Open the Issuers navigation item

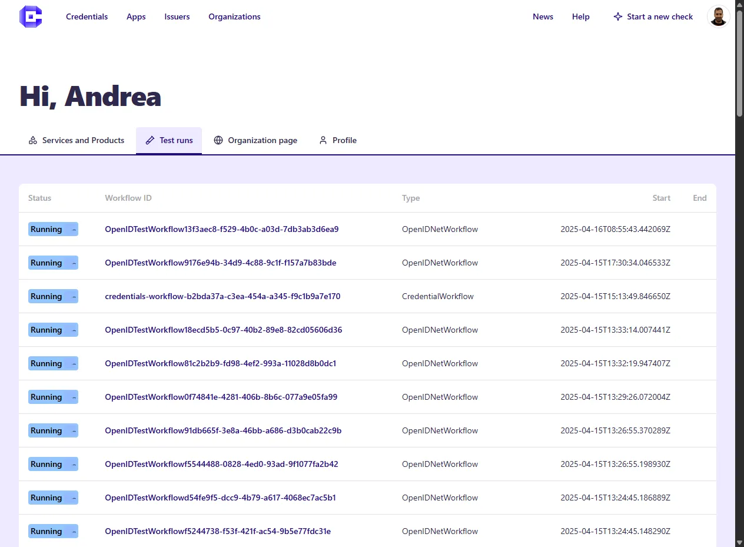[x=177, y=16]
